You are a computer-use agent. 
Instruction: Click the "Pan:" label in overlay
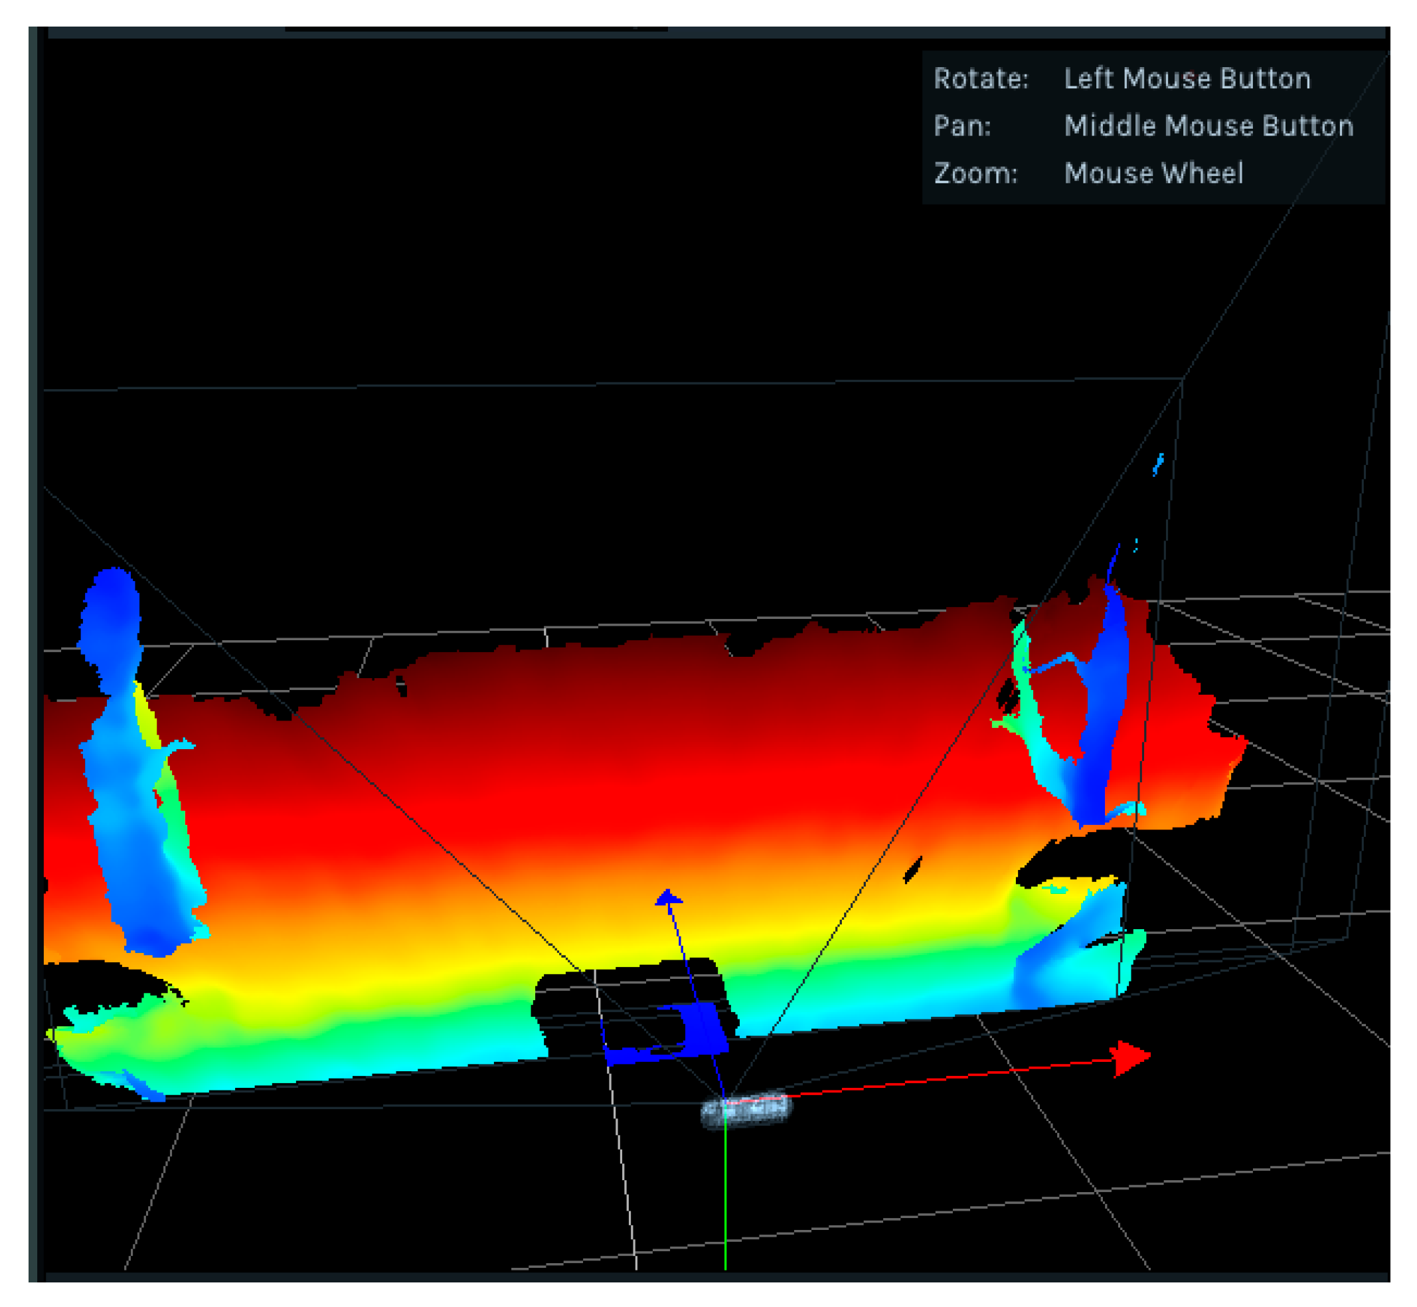[961, 126]
